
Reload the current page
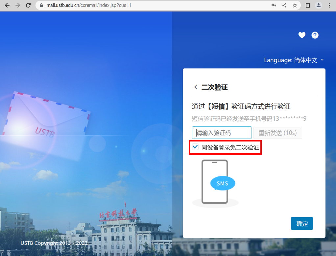tap(28, 5)
